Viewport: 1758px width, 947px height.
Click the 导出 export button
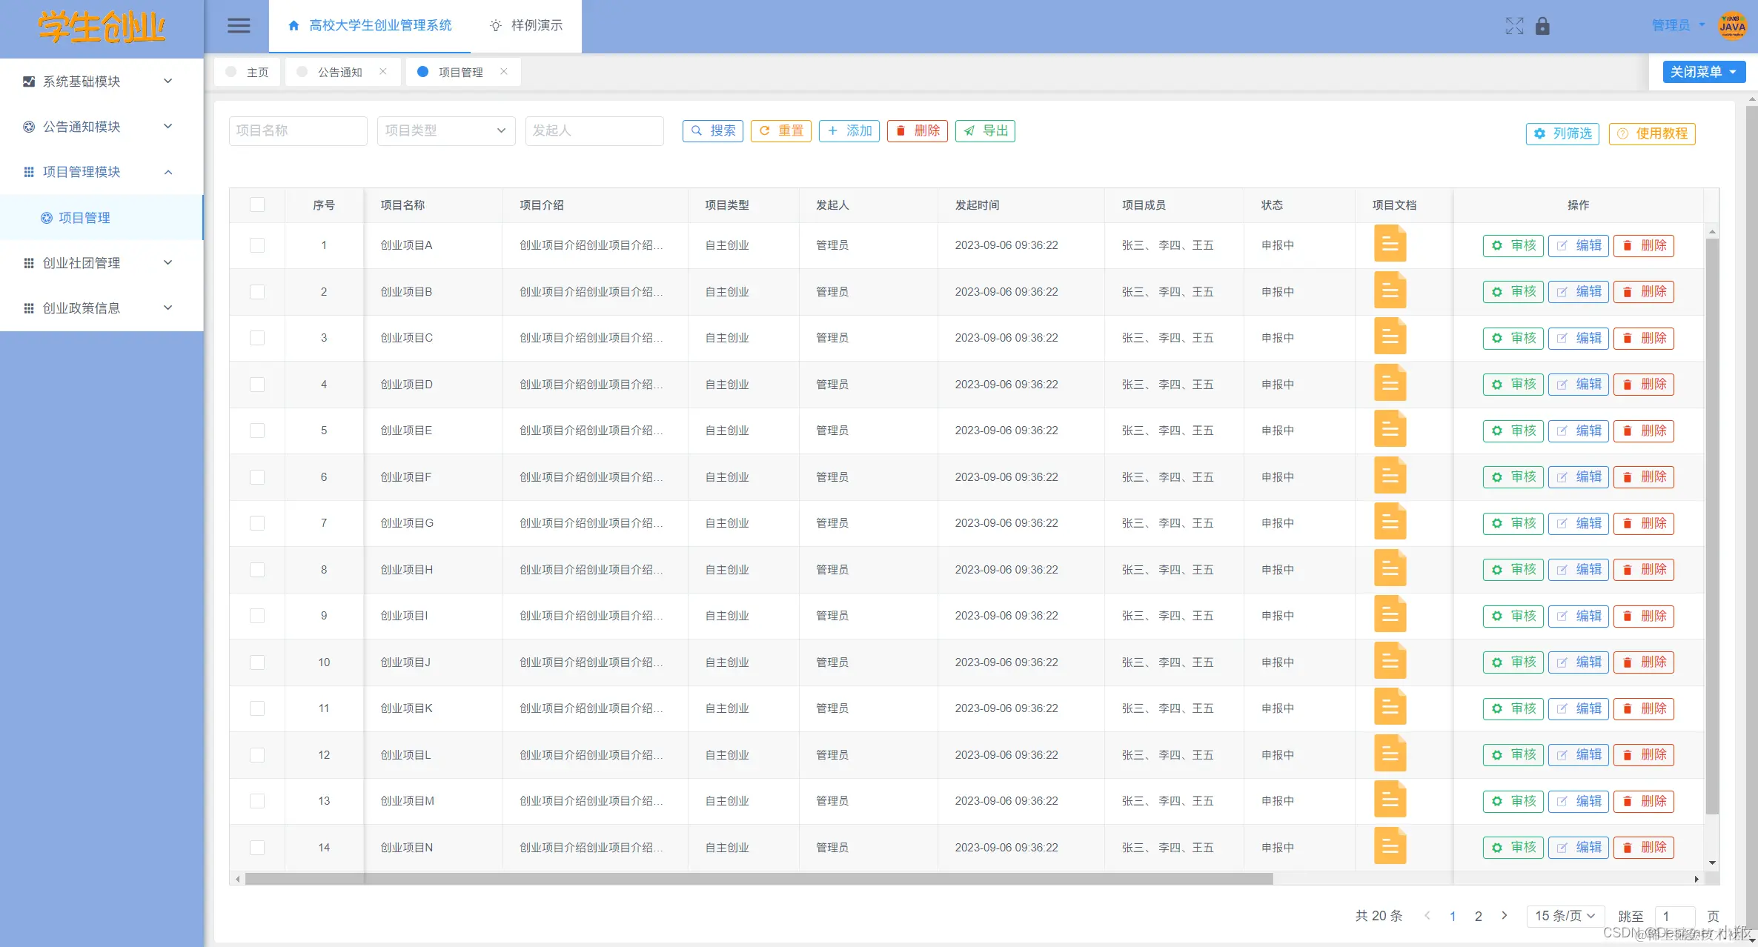pyautogui.click(x=985, y=130)
